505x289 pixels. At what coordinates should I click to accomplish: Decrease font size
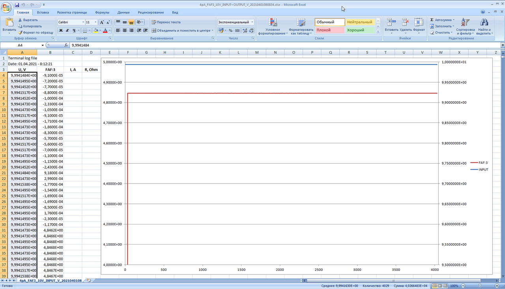click(108, 22)
